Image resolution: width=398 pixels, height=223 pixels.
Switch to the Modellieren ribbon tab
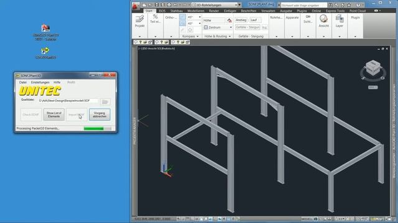click(196, 11)
